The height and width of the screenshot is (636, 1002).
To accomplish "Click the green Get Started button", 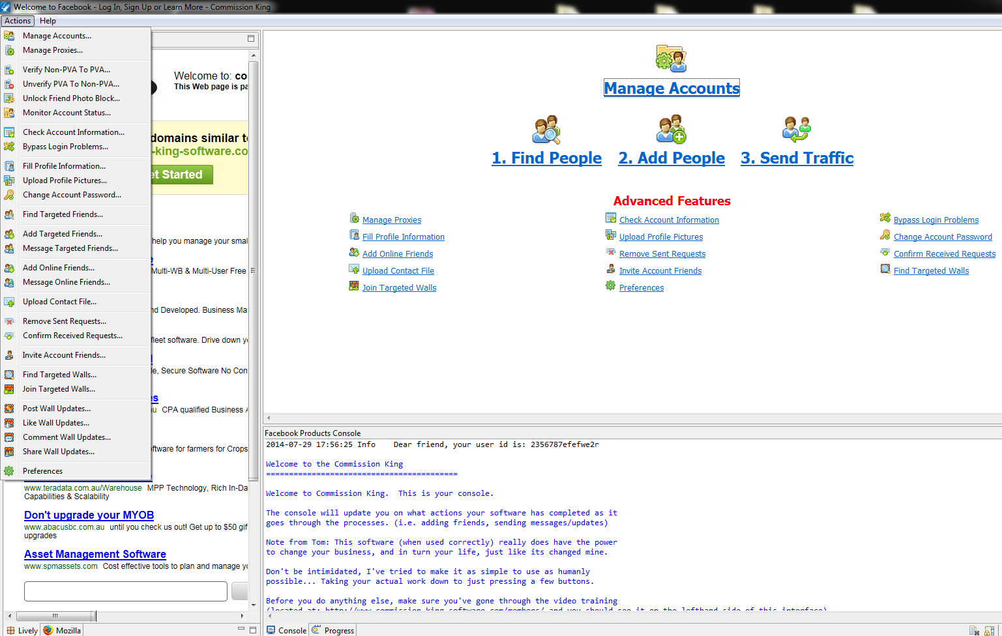I will pyautogui.click(x=182, y=175).
